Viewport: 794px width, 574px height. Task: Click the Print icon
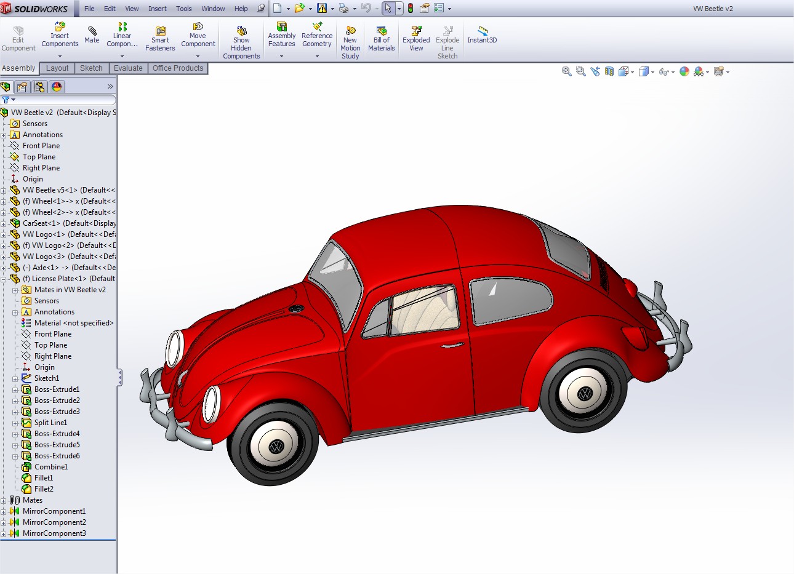coord(343,9)
